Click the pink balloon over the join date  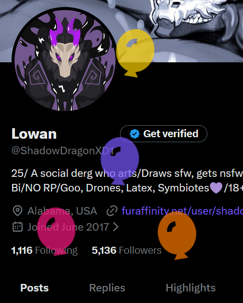pyautogui.click(x=56, y=232)
